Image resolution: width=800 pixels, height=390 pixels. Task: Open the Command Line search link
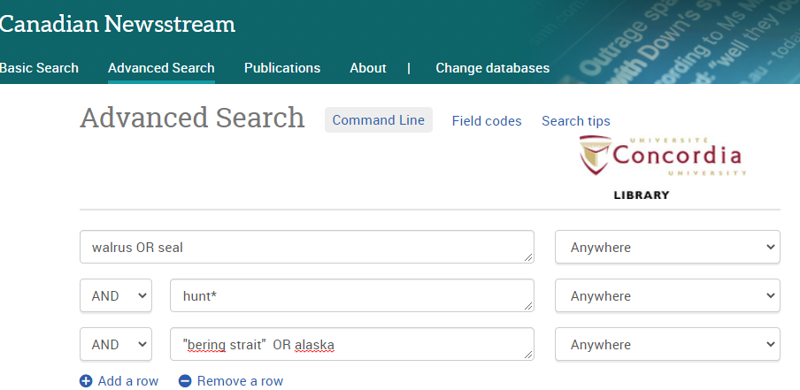coord(379,119)
